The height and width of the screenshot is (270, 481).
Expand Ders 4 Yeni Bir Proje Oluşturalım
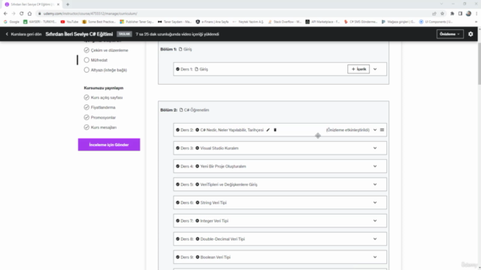375,166
